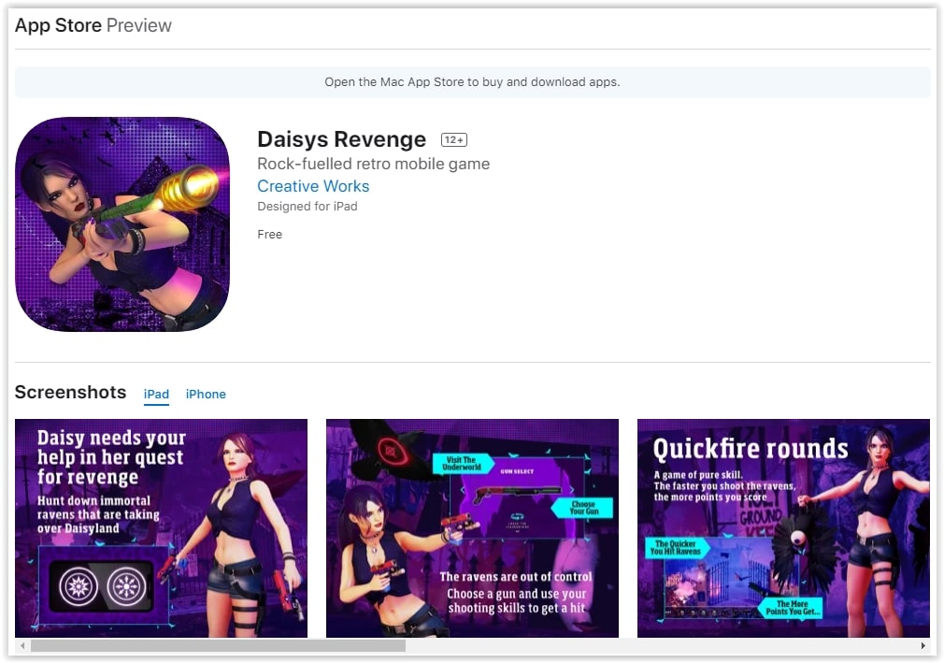Open the Creative Works developer link
Viewport: 944px width, 663px height.
pos(313,186)
